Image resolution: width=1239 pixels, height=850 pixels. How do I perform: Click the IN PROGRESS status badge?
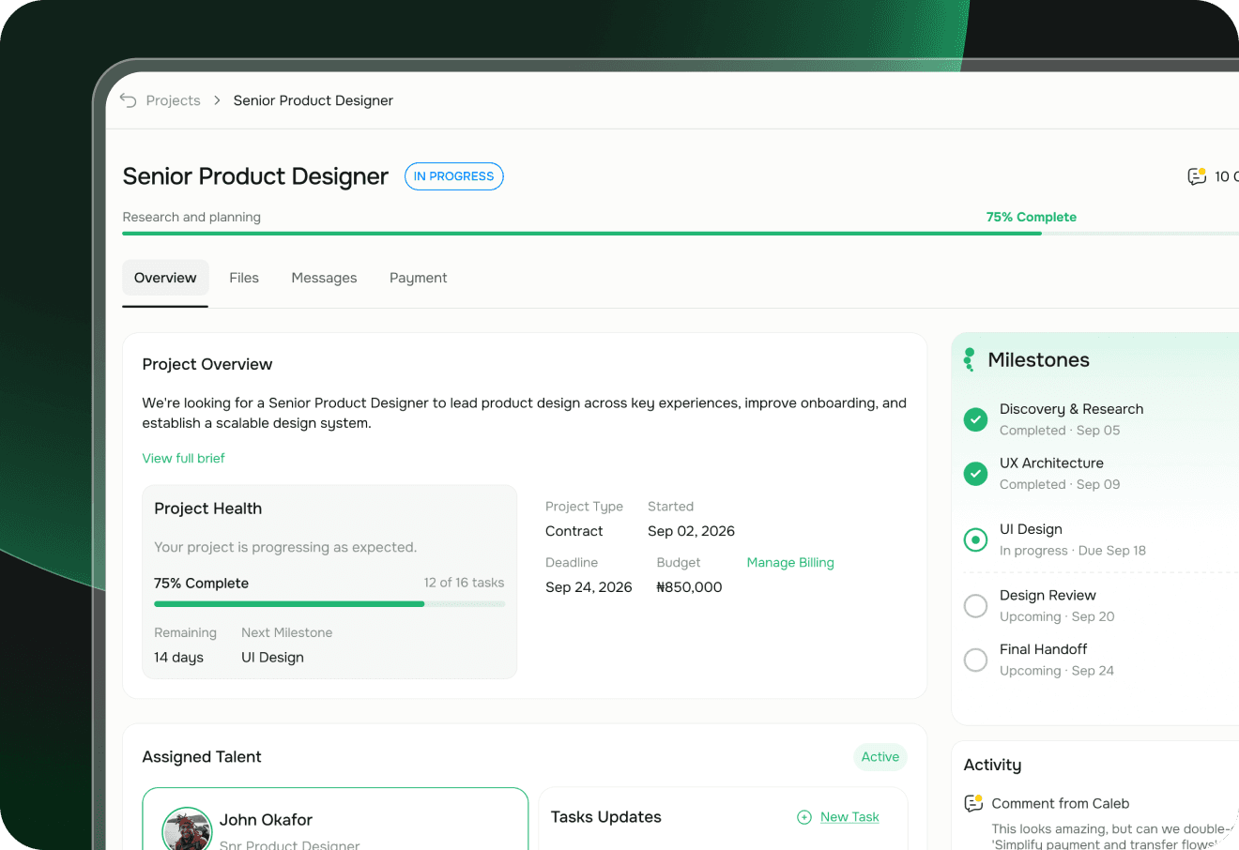pyautogui.click(x=454, y=176)
